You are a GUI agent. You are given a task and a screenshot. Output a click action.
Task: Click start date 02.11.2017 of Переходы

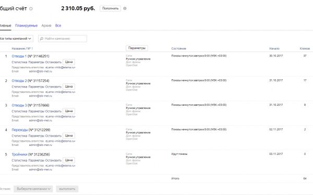pos(276,129)
